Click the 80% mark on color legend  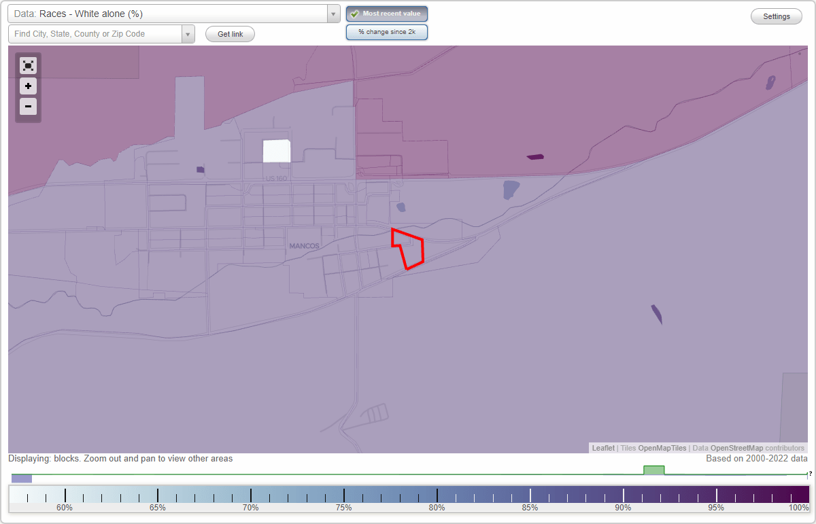click(x=437, y=495)
